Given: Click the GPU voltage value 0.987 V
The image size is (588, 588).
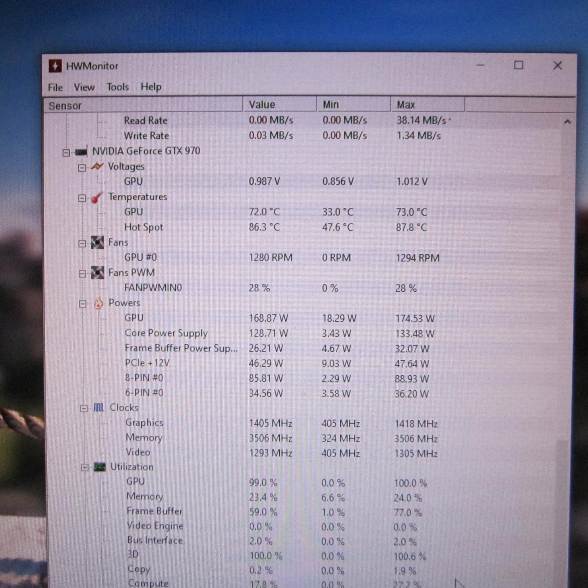Looking at the screenshot, I should pos(264,181).
